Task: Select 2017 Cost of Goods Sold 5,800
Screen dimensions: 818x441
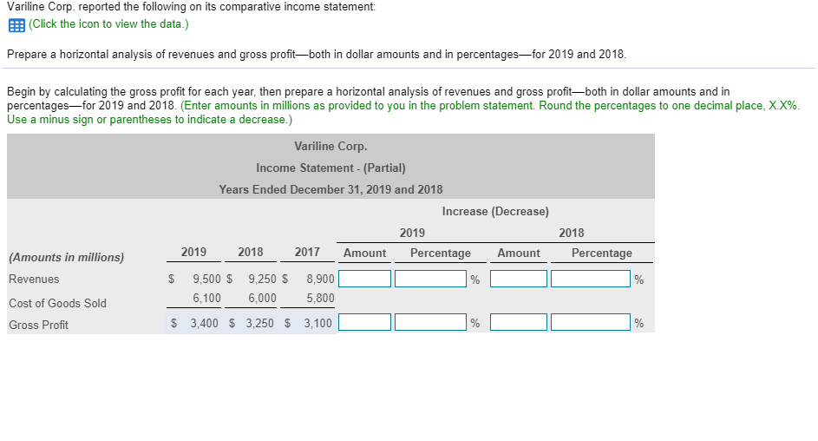Action: 320,298
